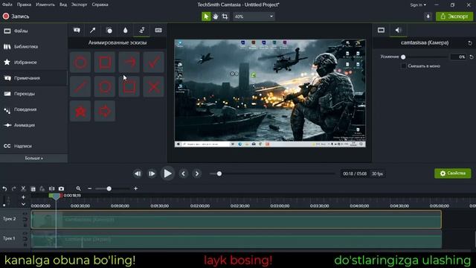Expand the Sign In dropdown
This screenshot has width=476, height=268.
[x=418, y=5]
